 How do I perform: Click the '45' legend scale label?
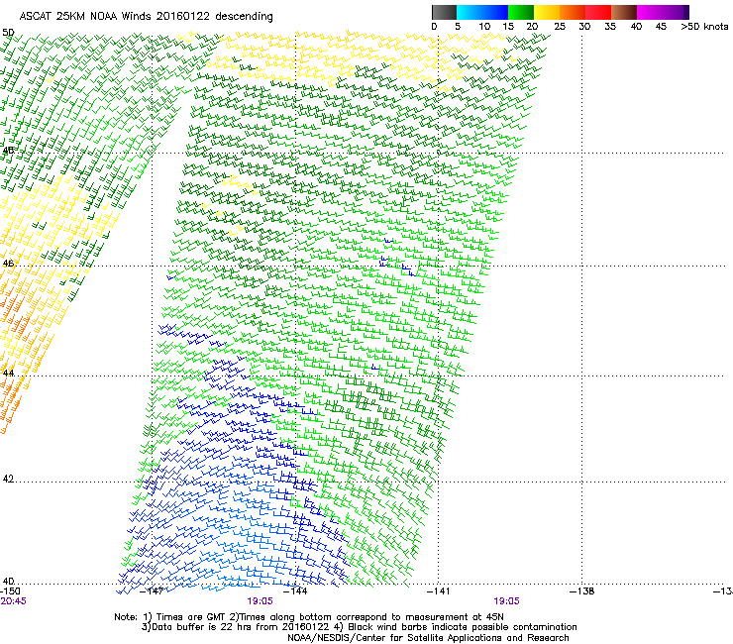click(x=661, y=27)
